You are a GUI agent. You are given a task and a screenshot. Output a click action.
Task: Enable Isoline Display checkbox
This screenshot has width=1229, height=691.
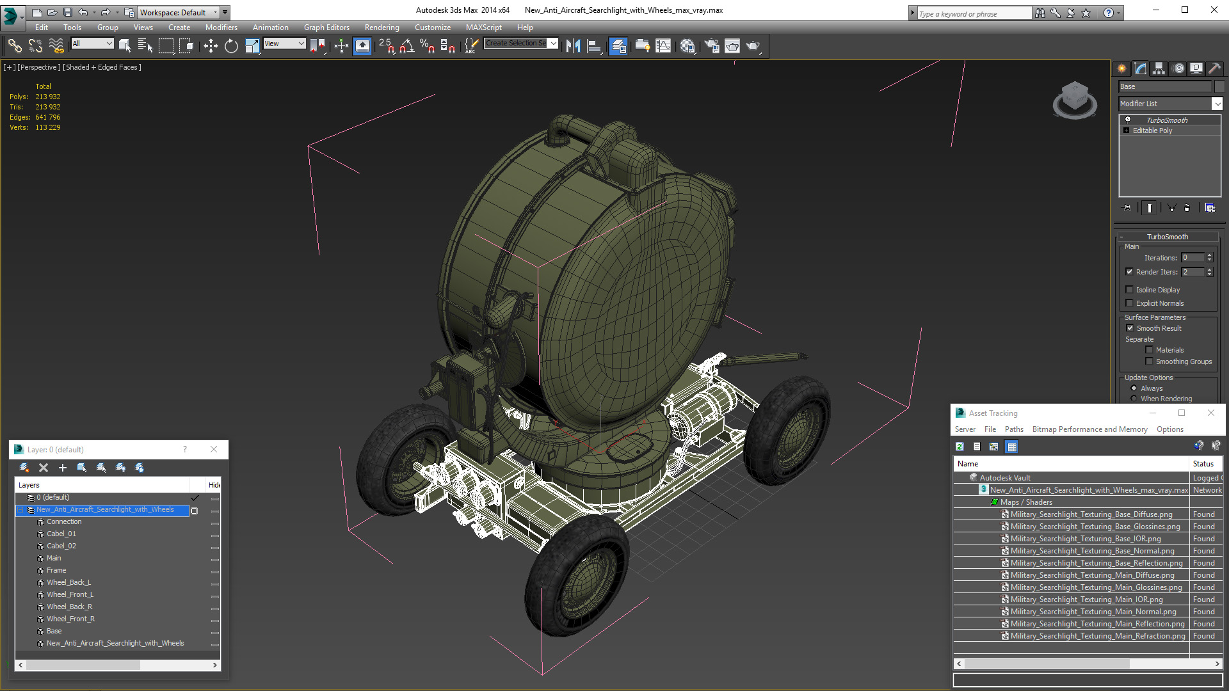(x=1130, y=290)
